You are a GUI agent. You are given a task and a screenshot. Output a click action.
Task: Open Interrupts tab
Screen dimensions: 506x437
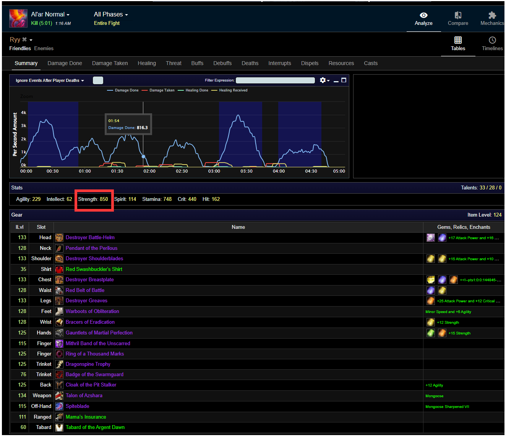coord(280,63)
